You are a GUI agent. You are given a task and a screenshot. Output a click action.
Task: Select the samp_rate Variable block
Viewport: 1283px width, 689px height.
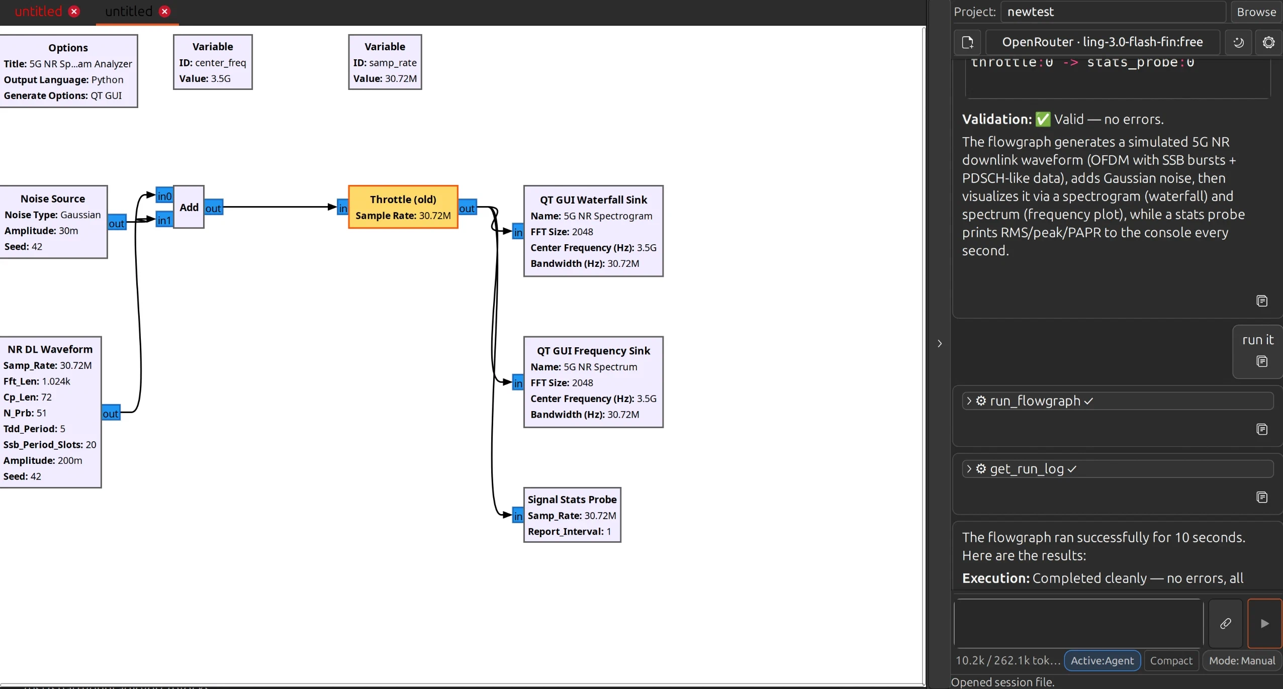pos(385,62)
